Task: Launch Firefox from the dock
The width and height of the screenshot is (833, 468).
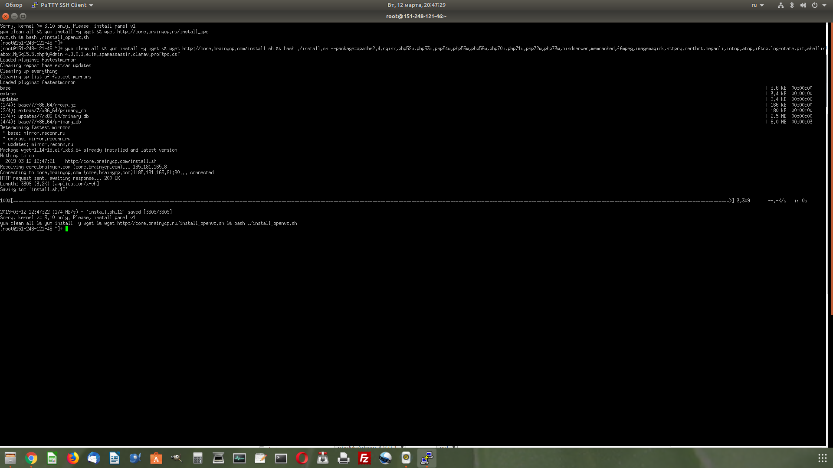Action: [x=73, y=458]
